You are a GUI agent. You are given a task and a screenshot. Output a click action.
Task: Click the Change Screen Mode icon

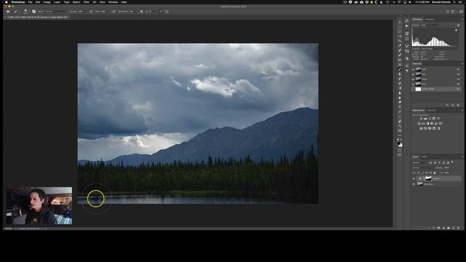(x=400, y=154)
